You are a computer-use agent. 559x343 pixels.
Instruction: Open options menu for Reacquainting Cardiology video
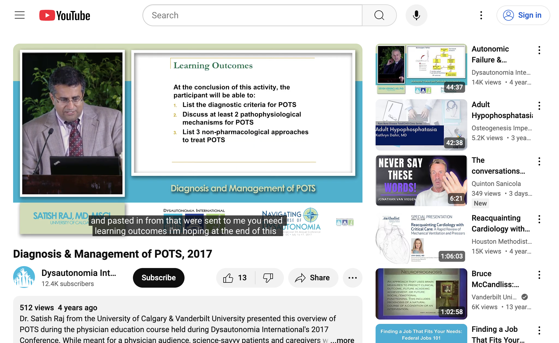coord(539,219)
